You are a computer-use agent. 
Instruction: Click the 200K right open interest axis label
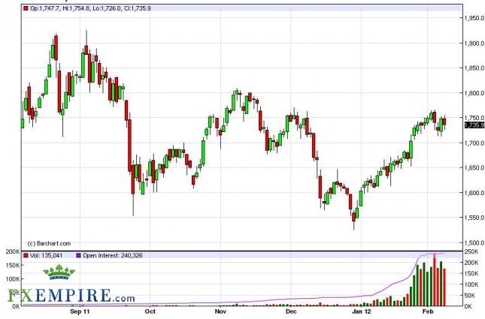click(471, 263)
